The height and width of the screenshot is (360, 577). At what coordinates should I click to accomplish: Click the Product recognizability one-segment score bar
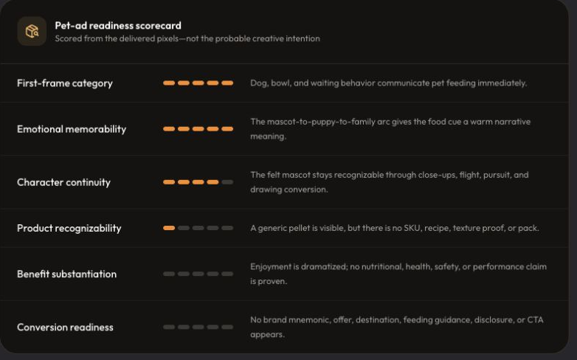(x=198, y=228)
